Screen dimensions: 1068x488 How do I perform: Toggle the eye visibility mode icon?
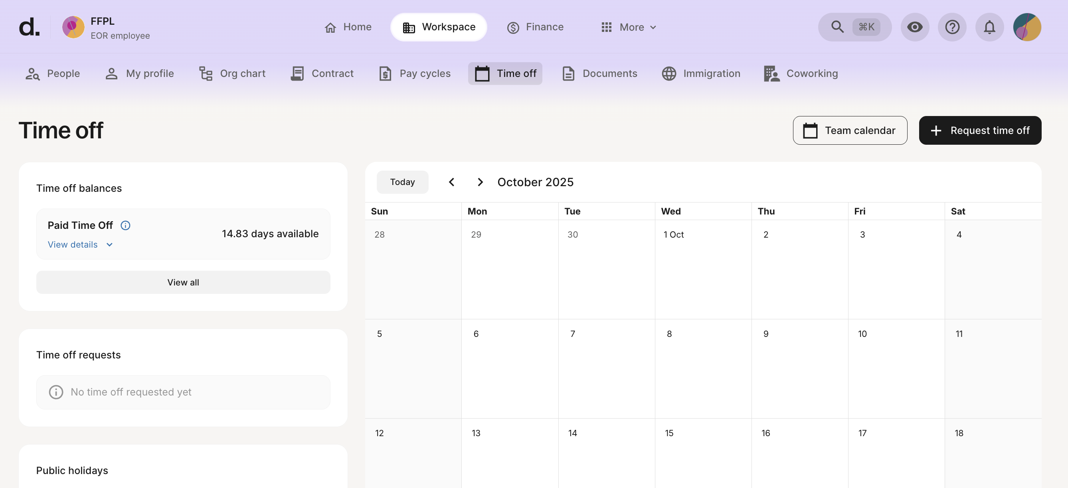915,28
